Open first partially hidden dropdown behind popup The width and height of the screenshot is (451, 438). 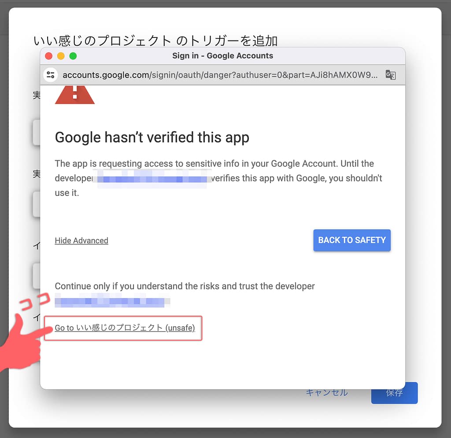37,133
